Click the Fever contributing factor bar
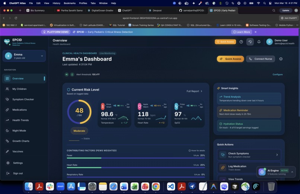Image resolution: width=300 pixels, height=194 pixels. [135, 158]
